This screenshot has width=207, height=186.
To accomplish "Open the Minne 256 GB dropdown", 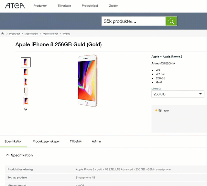I will coord(178,94).
